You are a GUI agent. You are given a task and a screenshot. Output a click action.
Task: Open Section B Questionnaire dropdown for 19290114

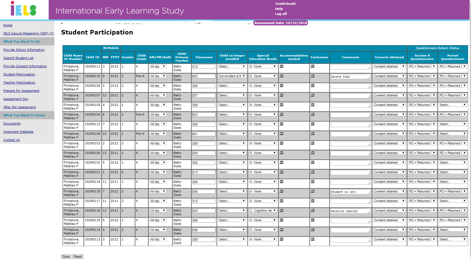point(422,230)
